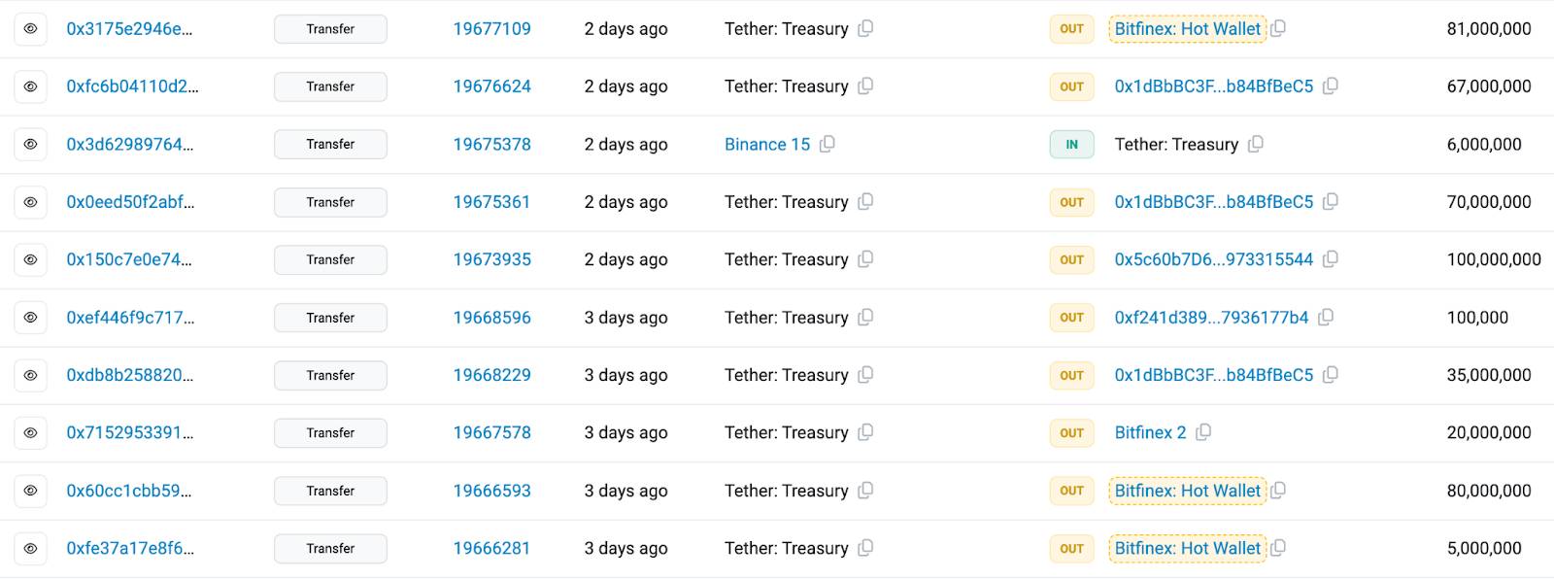Preview transaction 0x3175e2946e with eye icon

click(30, 29)
